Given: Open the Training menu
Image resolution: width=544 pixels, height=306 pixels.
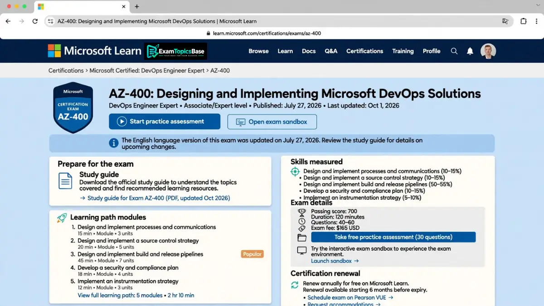Looking at the screenshot, I should click(403, 51).
